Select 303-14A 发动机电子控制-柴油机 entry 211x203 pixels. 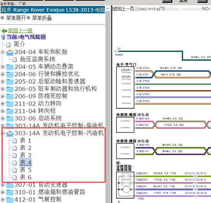[59, 125]
